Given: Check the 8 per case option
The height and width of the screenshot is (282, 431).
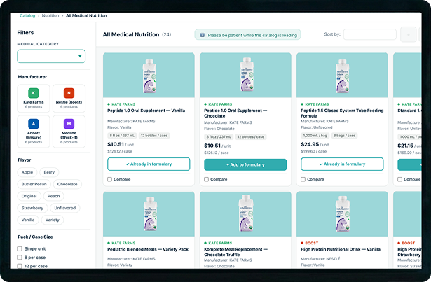Looking at the screenshot, I should 20,258.
